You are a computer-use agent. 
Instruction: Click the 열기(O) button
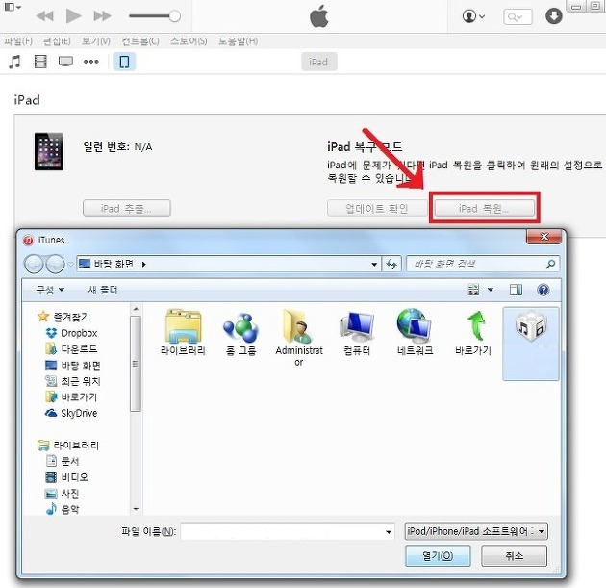tap(438, 556)
